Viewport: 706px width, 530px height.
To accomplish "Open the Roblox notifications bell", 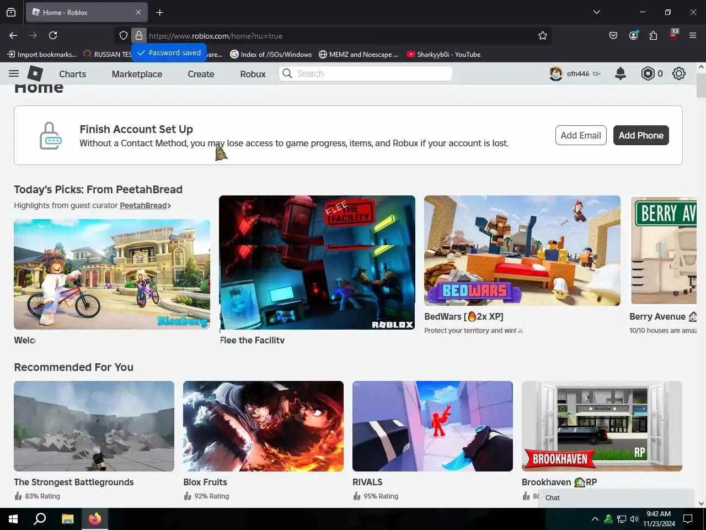I will pos(621,73).
